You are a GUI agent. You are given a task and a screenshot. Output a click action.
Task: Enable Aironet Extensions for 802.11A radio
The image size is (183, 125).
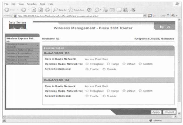point(87,96)
